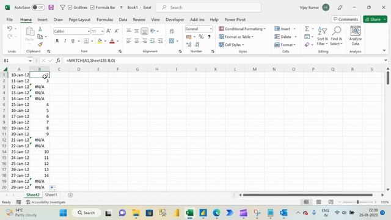Viewport: 391px width, 220px height.
Task: Open the Formulas tab
Action: click(104, 20)
